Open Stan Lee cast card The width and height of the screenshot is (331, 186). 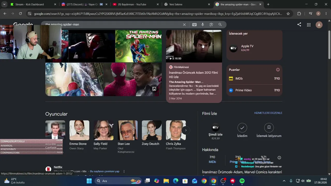128,137
